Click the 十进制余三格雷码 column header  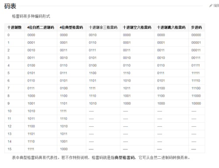click(x=103, y=27)
